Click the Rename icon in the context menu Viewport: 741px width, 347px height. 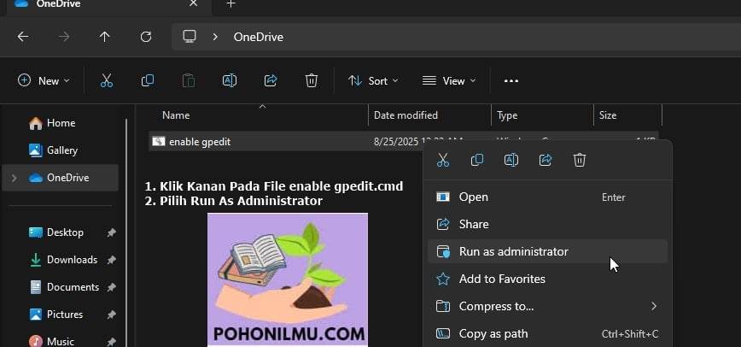click(511, 160)
